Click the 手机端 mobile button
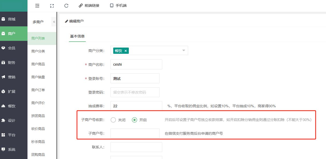Viewport: 326px width, 159px height. (118, 5)
